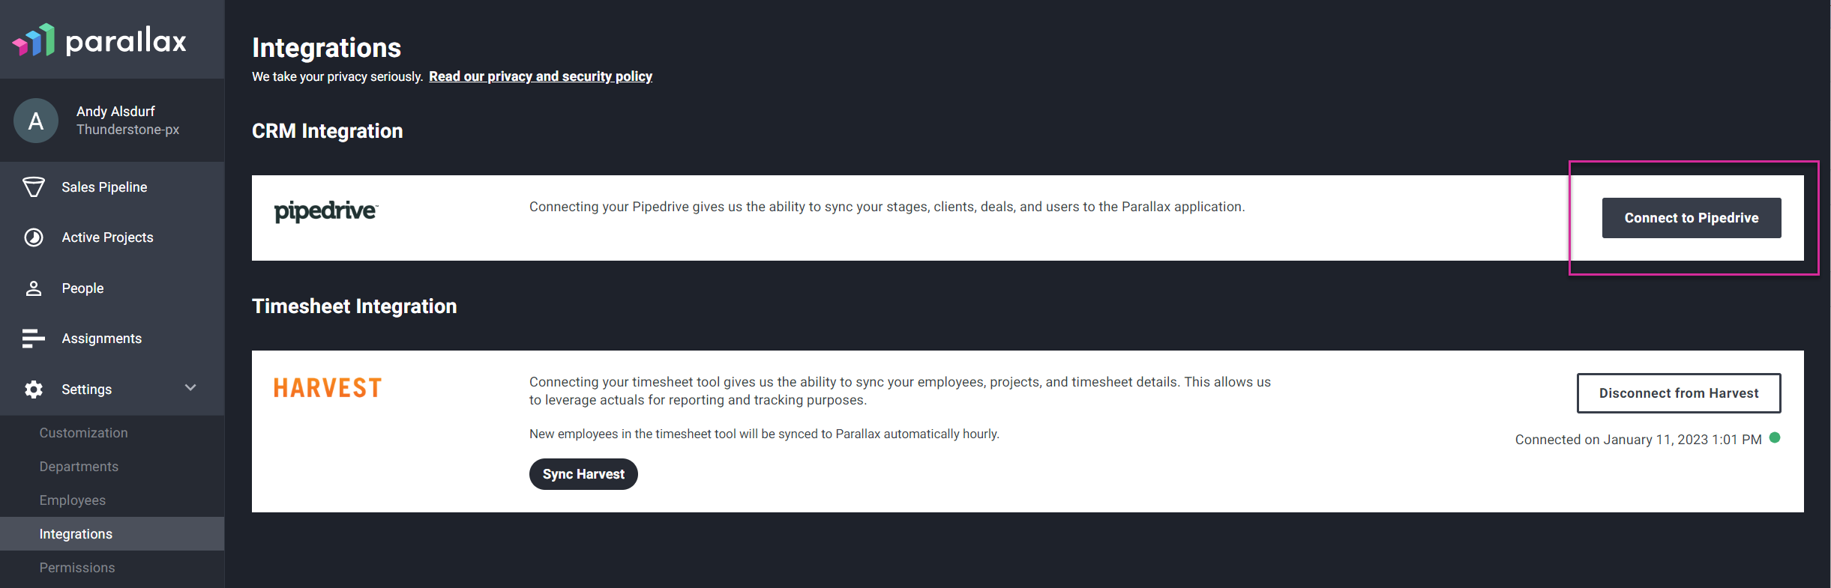This screenshot has width=1831, height=588.
Task: Open the Permissions settings item
Action: [77, 568]
